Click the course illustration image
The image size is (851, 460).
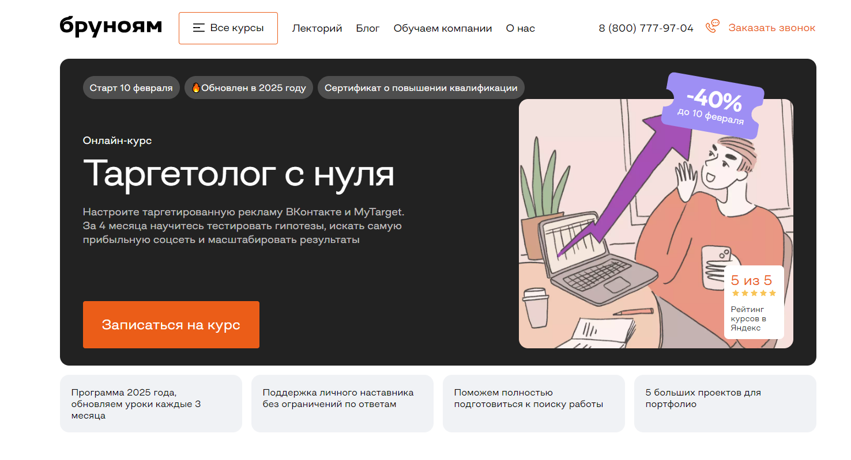click(x=656, y=223)
